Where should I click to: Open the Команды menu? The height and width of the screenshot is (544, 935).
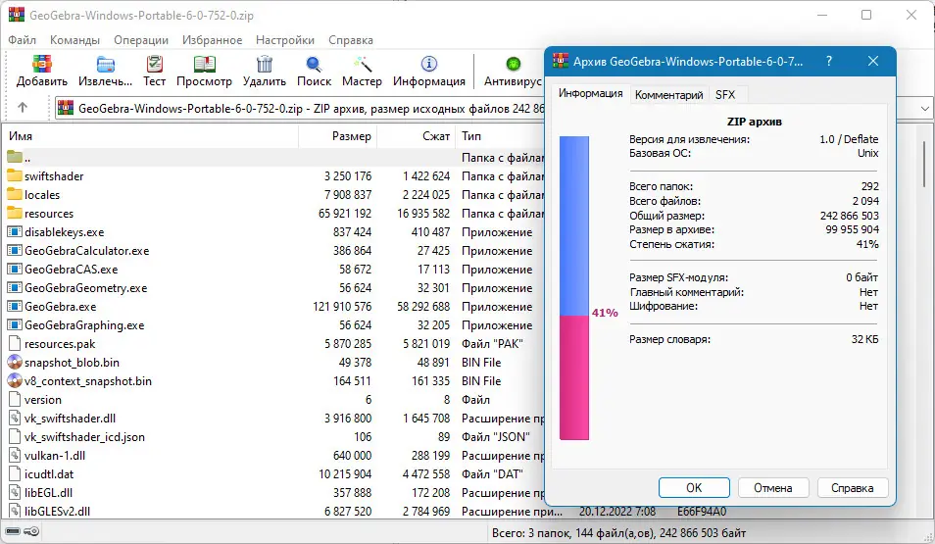74,40
